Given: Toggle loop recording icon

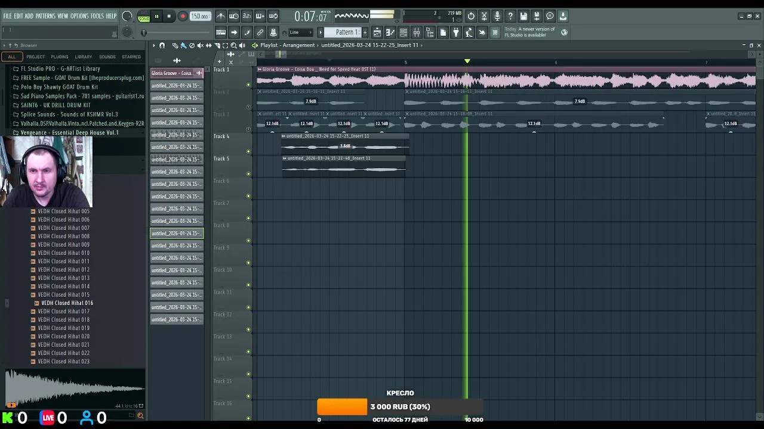Looking at the screenshot, I should click(273, 16).
